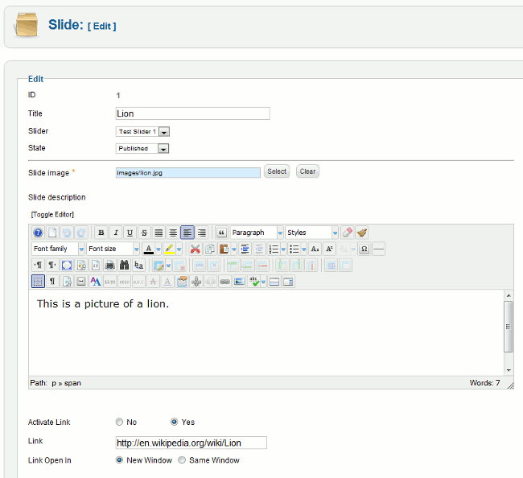Toggle visual aid guidelines icon
This screenshot has width=523, height=478.
[x=38, y=282]
